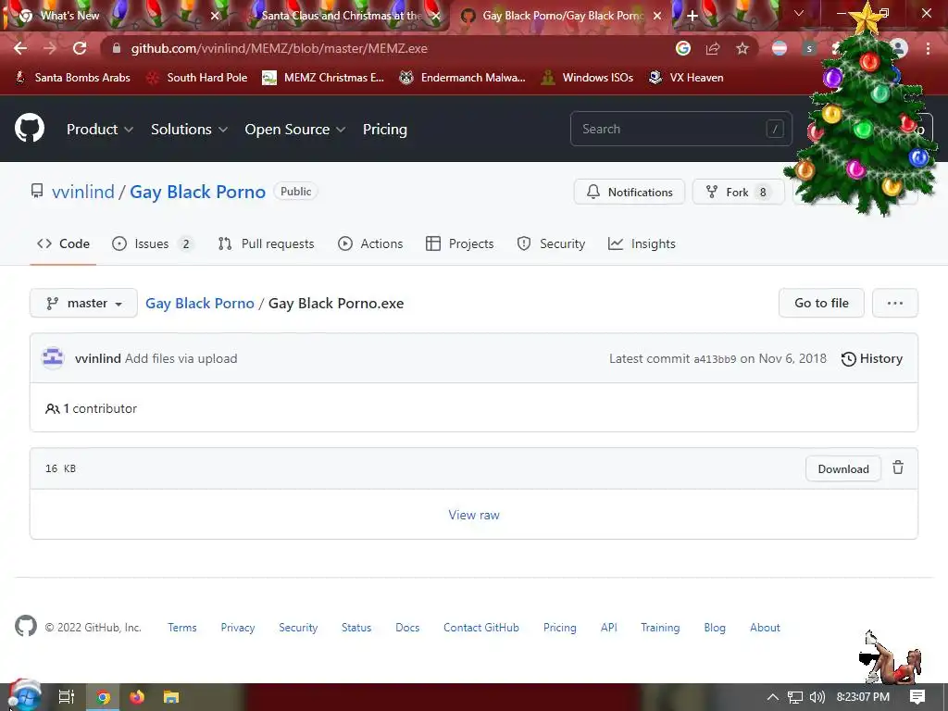Open the volume speaker tray icon
Image resolution: width=948 pixels, height=711 pixels.
pyautogui.click(x=817, y=697)
